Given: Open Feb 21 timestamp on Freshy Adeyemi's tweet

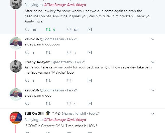Looking at the screenshot, I should (80, 62).
